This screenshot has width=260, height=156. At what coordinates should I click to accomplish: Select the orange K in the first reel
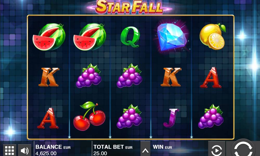49,77
